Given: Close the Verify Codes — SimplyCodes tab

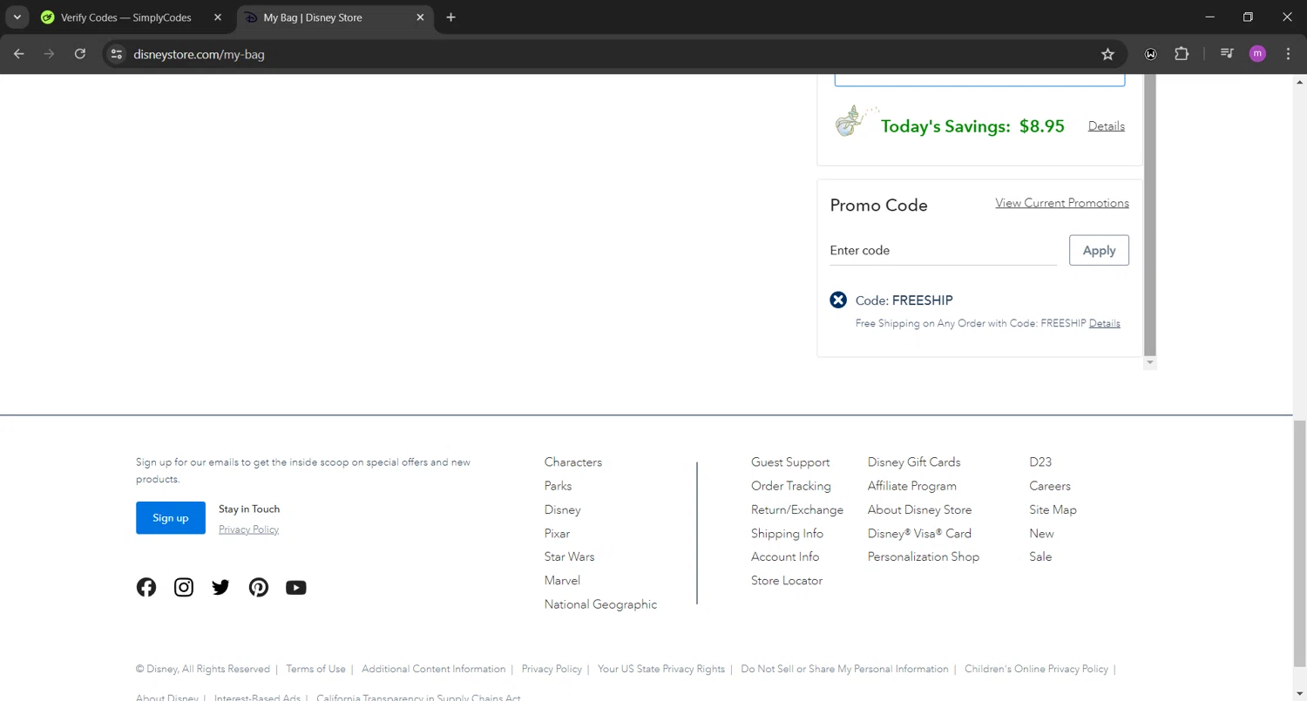Looking at the screenshot, I should tap(218, 17).
